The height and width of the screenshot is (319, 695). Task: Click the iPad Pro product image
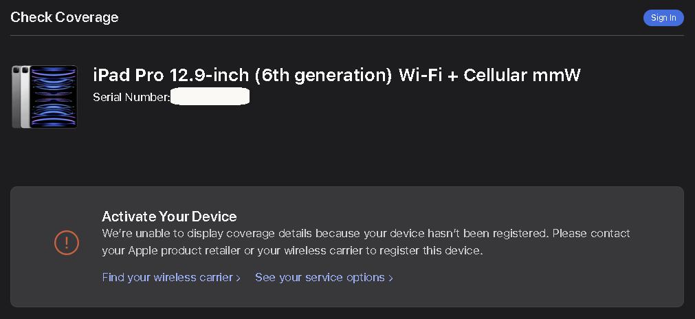click(x=45, y=96)
